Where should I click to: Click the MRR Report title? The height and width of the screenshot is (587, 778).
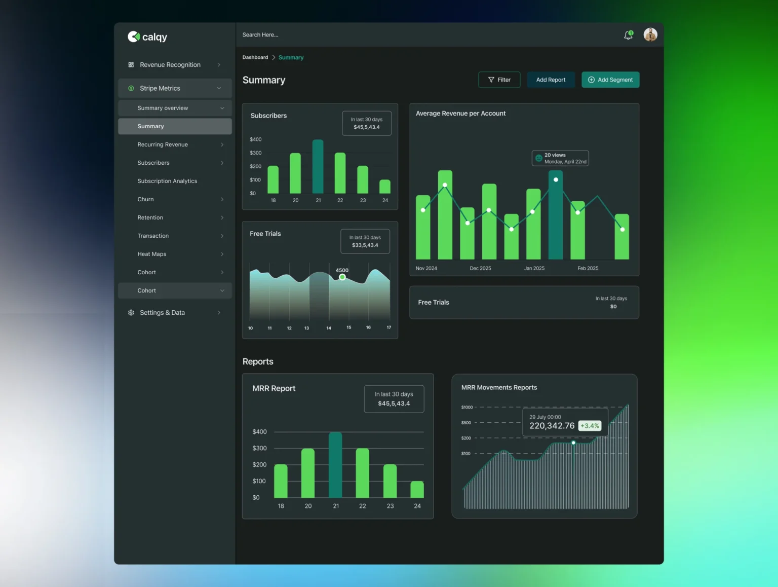click(274, 388)
